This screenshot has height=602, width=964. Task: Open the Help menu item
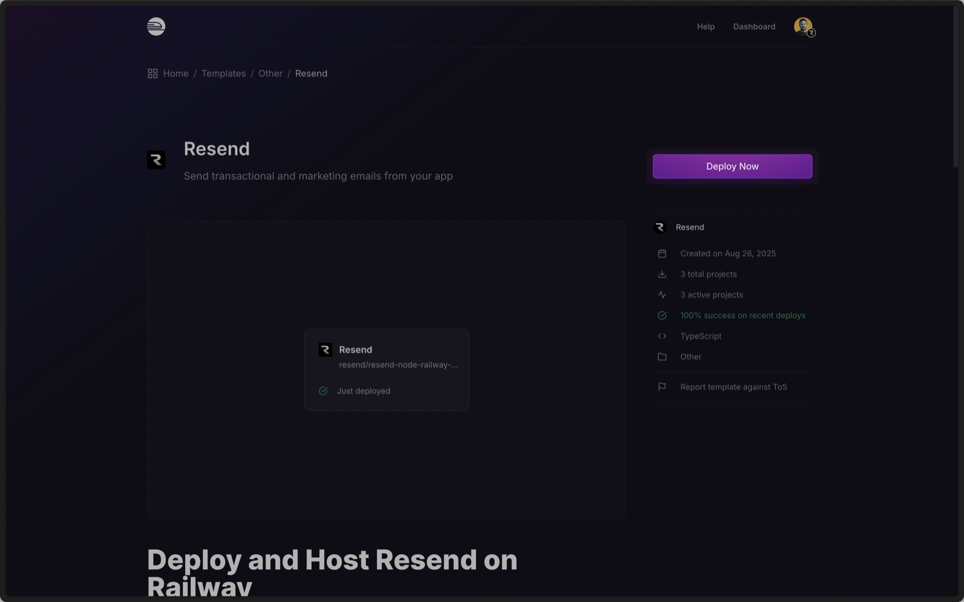706,27
